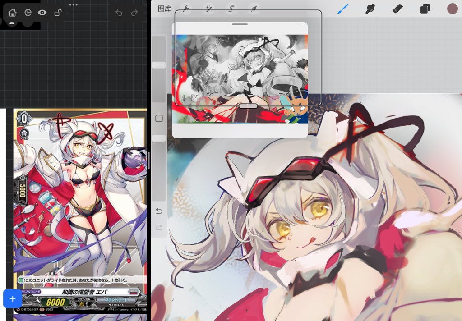Grab the reference window top handle bar
This screenshot has height=321, width=462.
pyautogui.click(x=240, y=24)
